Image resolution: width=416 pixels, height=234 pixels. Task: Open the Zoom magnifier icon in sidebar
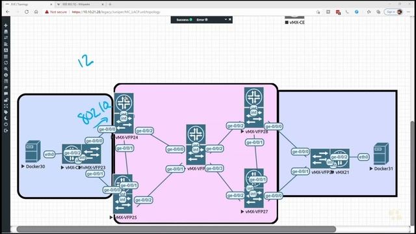(6, 69)
